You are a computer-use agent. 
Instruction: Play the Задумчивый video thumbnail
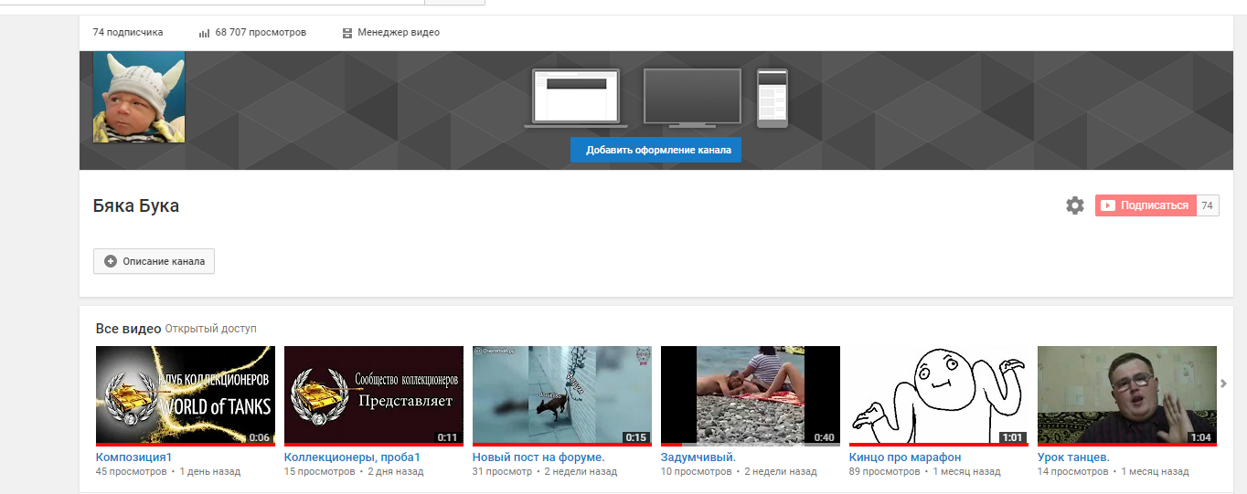click(751, 396)
